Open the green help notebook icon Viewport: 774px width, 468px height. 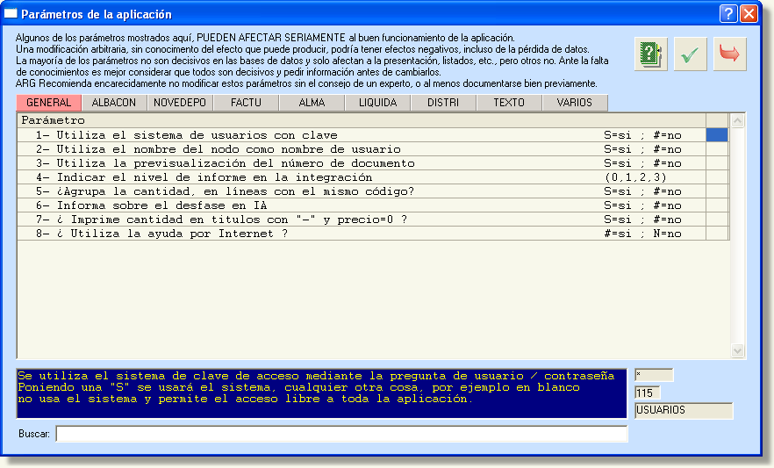pyautogui.click(x=650, y=54)
